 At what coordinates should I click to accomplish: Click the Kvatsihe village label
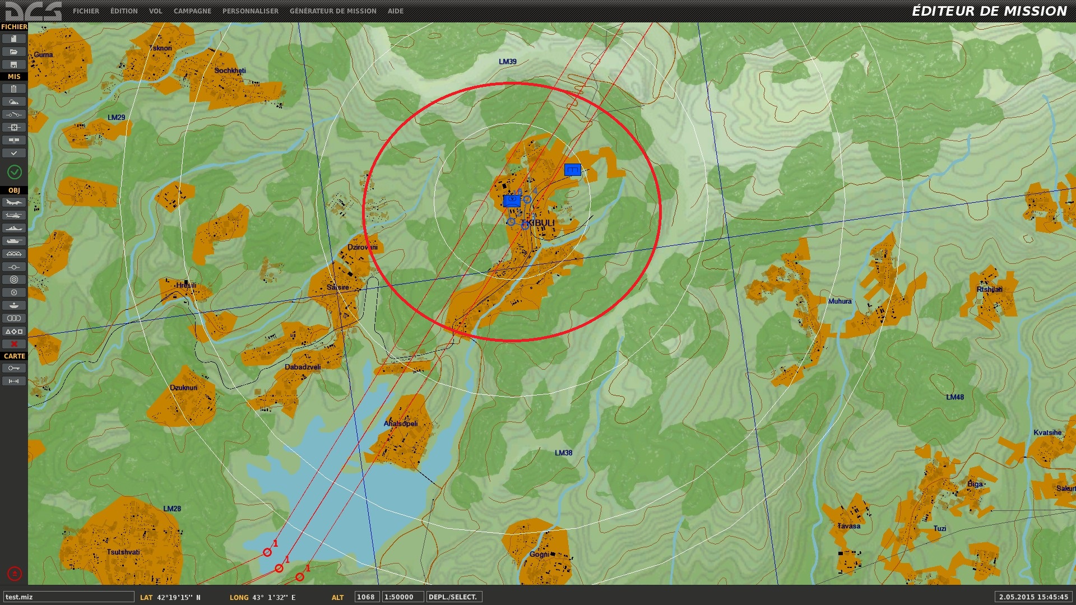coord(1047,432)
